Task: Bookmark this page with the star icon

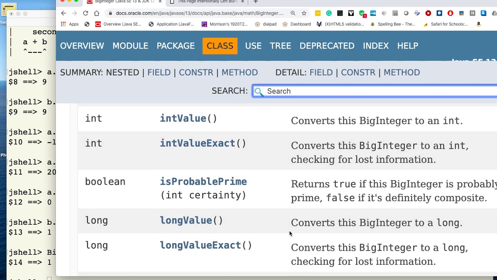Action: click(304, 13)
